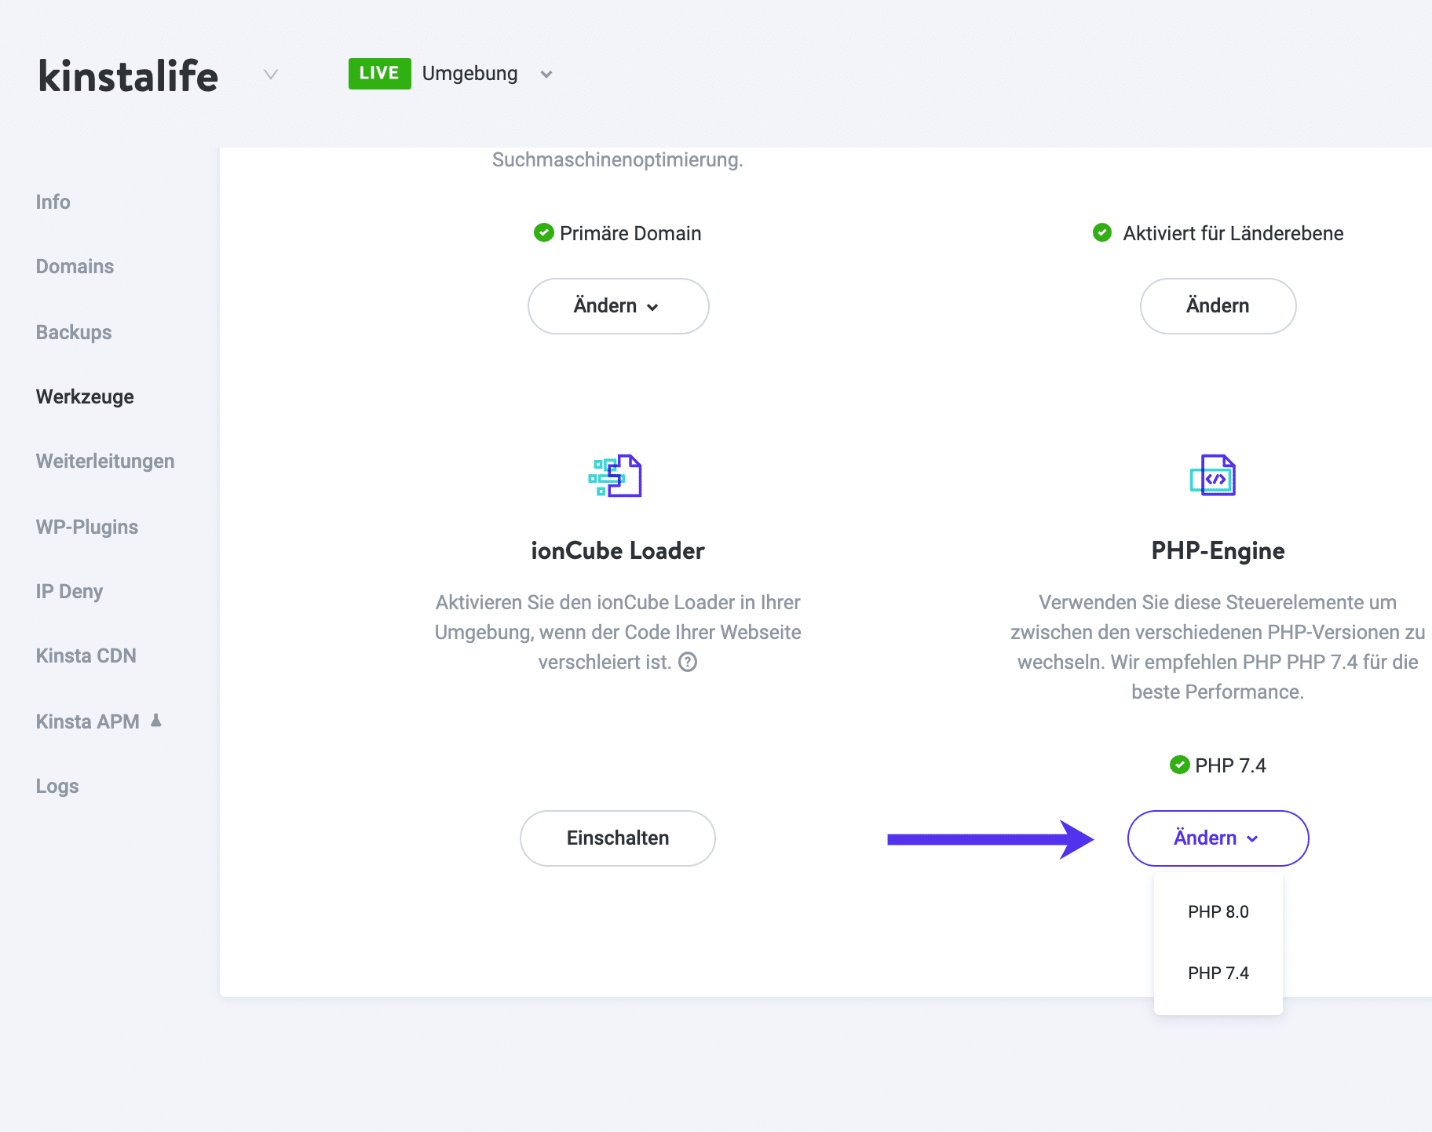Click the green check beside Primäre Domain
The height and width of the screenshot is (1132, 1432).
click(x=543, y=232)
